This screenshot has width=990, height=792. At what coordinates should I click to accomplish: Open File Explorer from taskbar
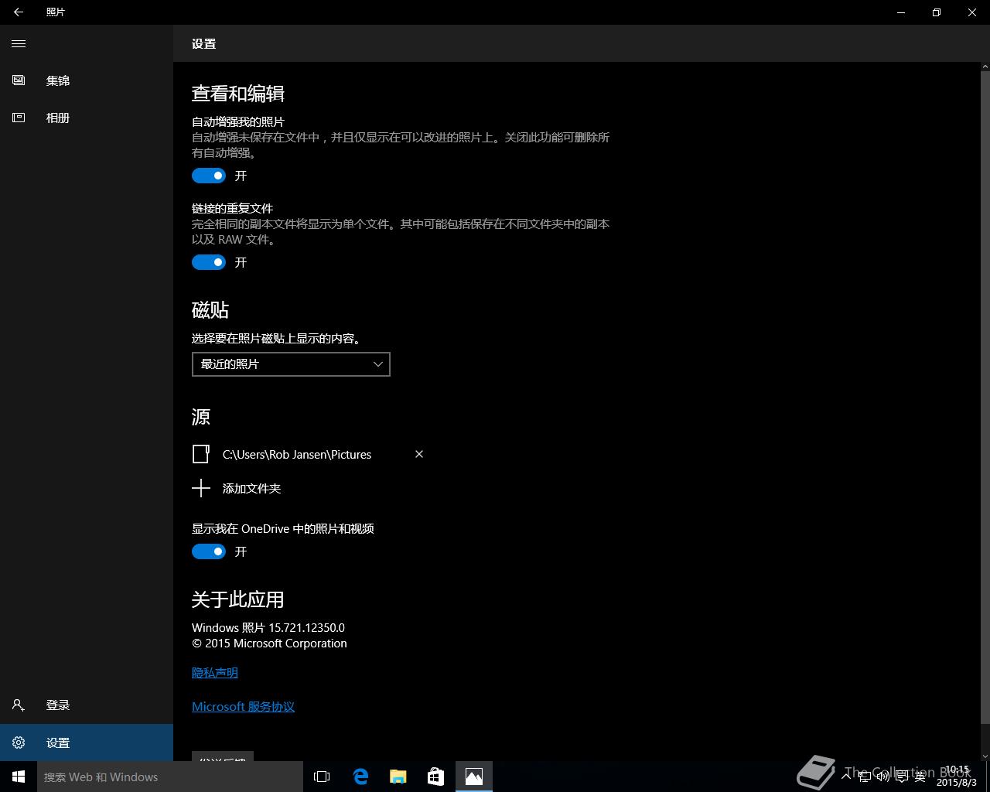point(398,777)
